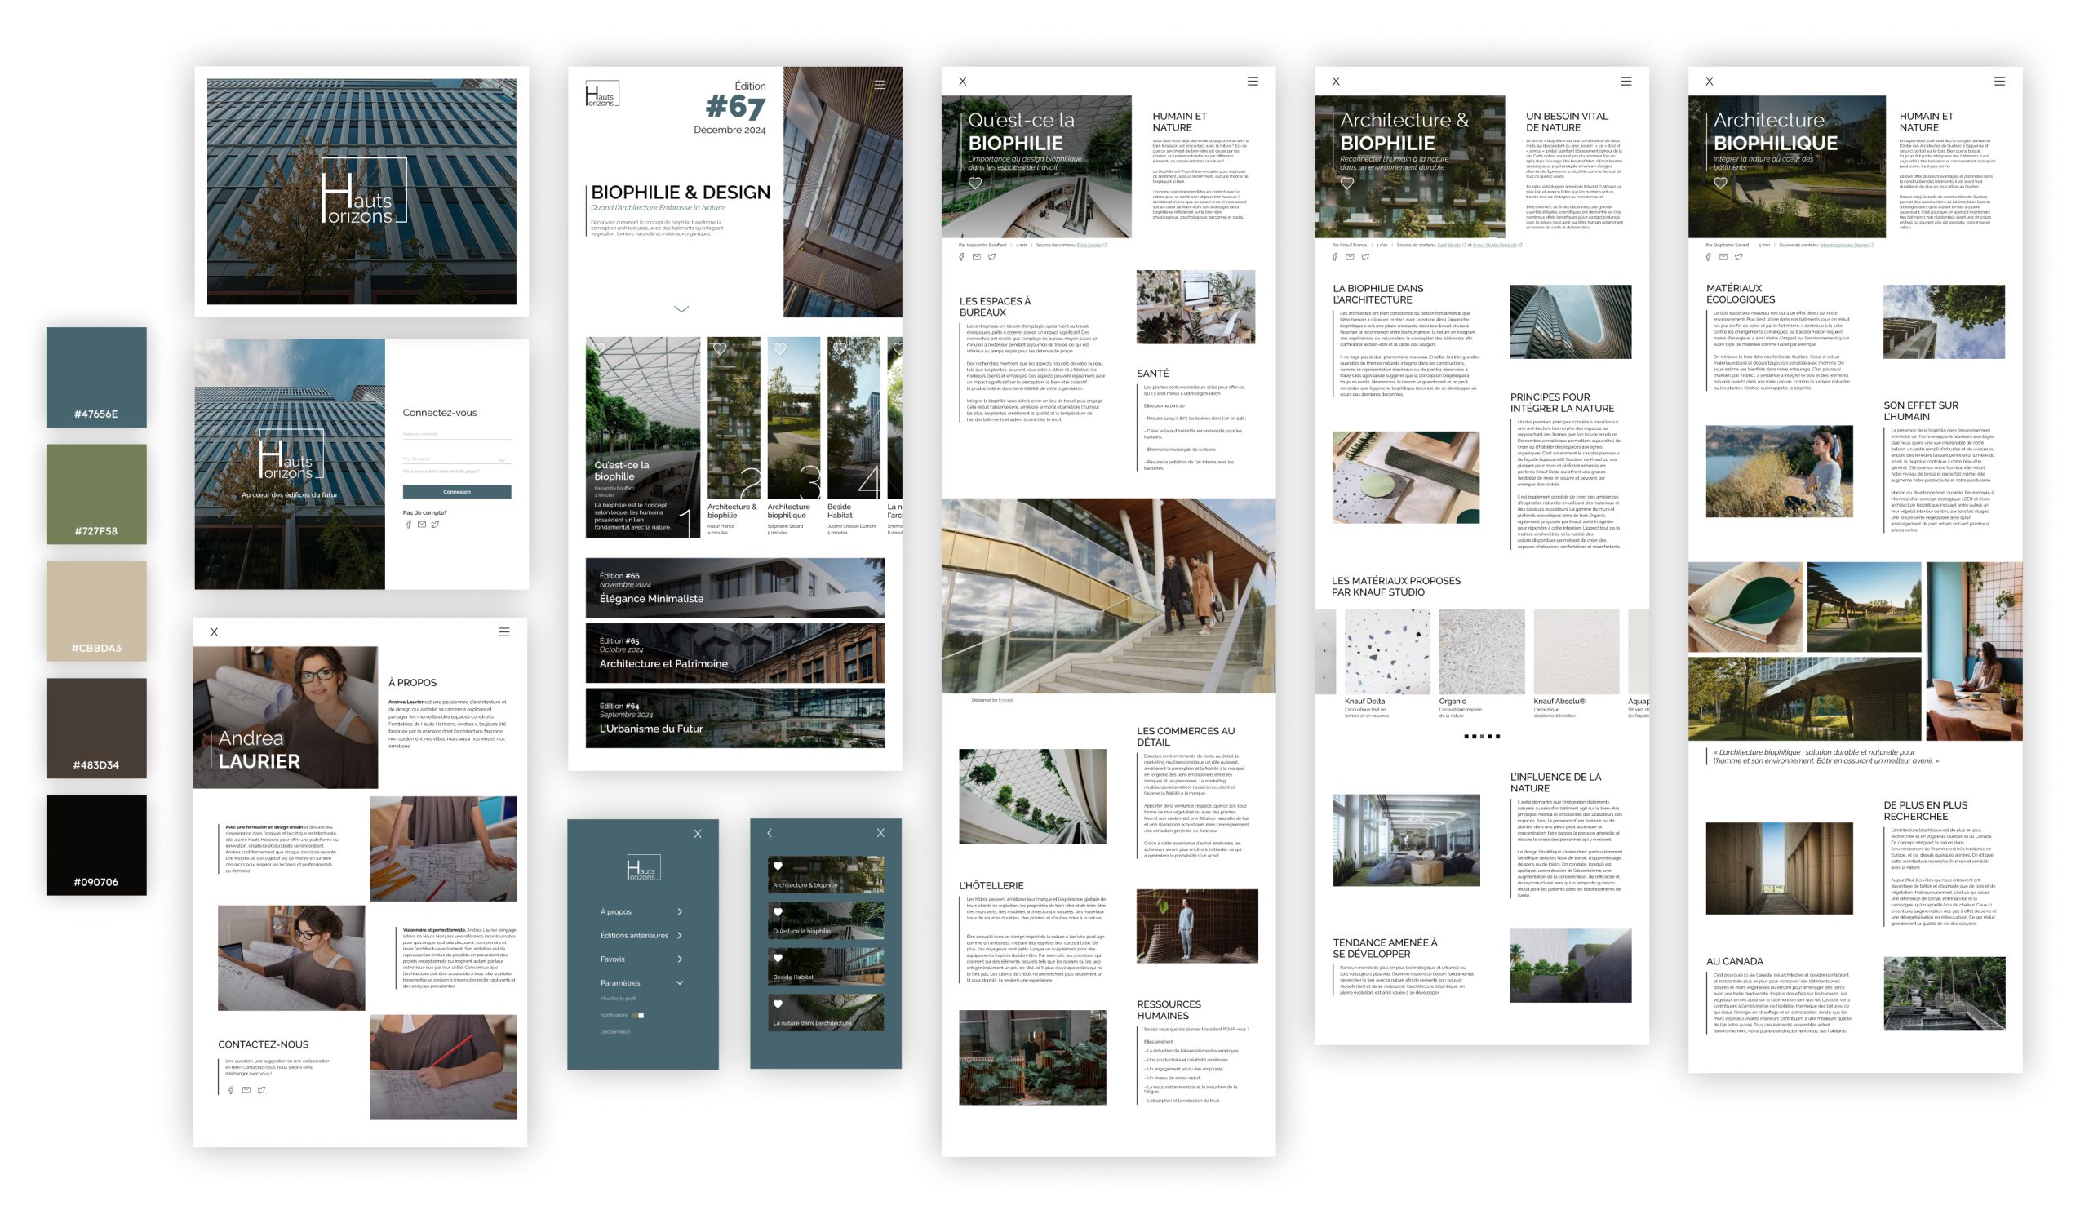
Task: Click the password field dropdown chevron
Action: 502,460
